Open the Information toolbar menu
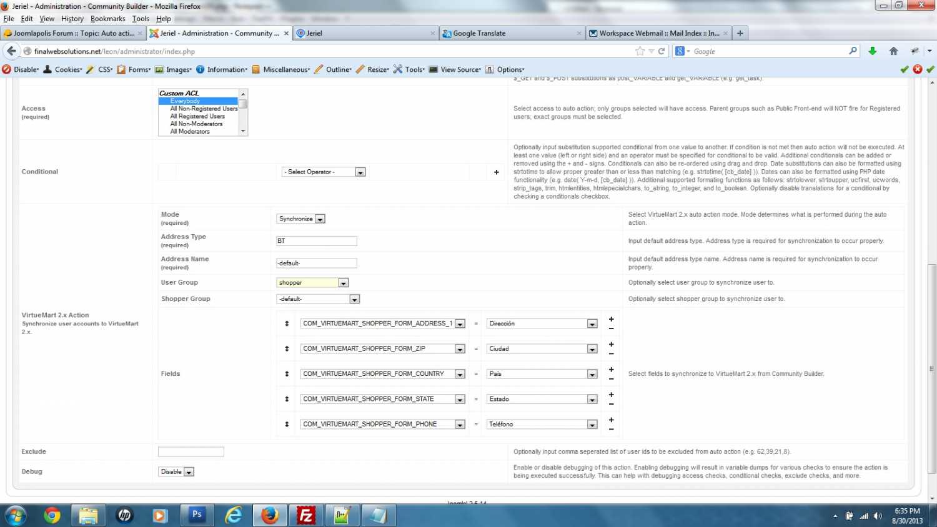 [222, 69]
